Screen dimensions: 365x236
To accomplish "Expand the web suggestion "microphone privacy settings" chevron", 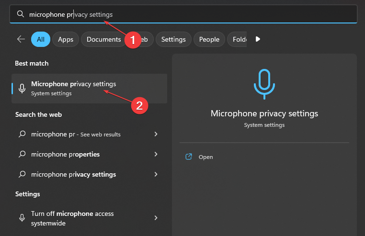I will 156,174.
